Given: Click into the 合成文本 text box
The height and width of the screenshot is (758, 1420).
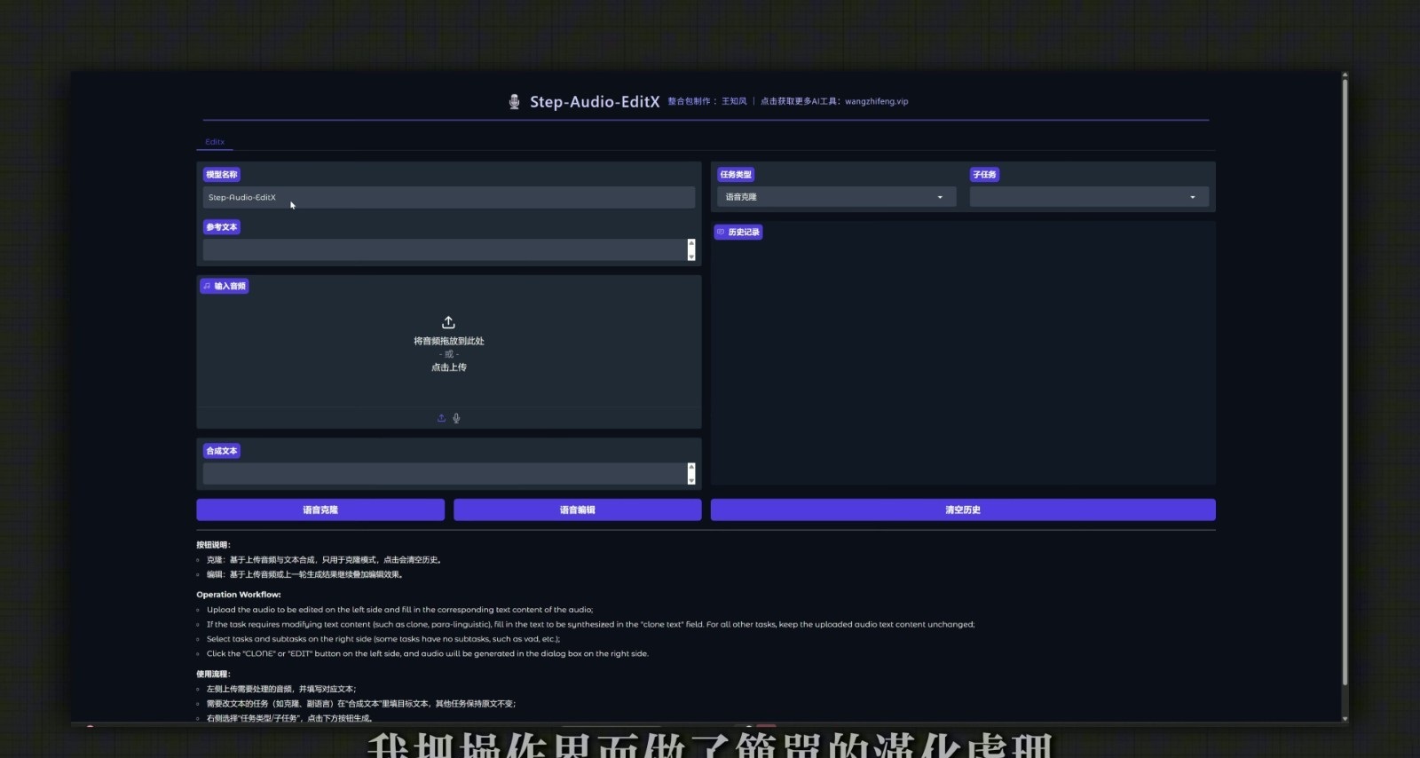Looking at the screenshot, I should (444, 474).
